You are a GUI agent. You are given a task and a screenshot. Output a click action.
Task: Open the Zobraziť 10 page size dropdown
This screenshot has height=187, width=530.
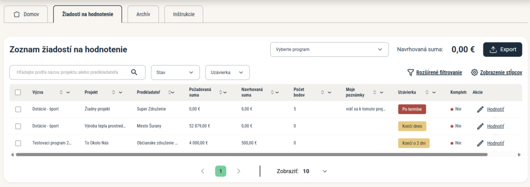pyautogui.click(x=315, y=171)
